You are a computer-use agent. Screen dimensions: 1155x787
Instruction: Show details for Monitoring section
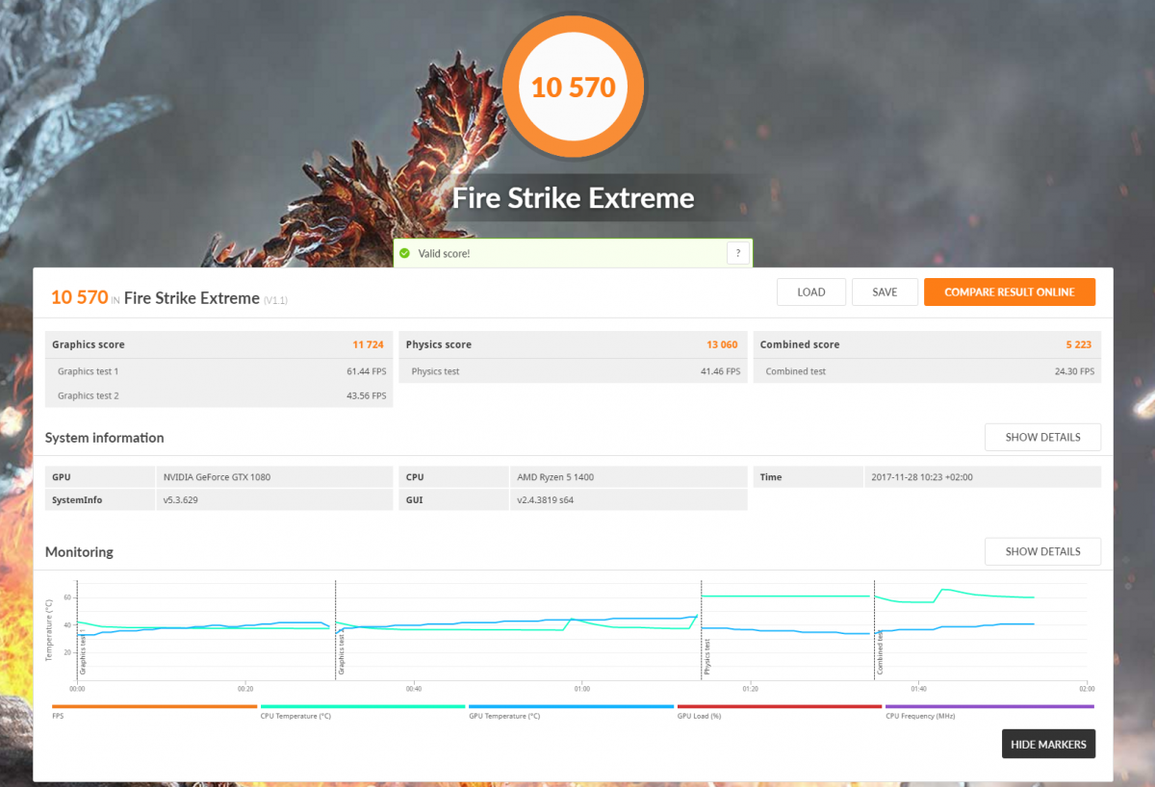click(x=1042, y=551)
